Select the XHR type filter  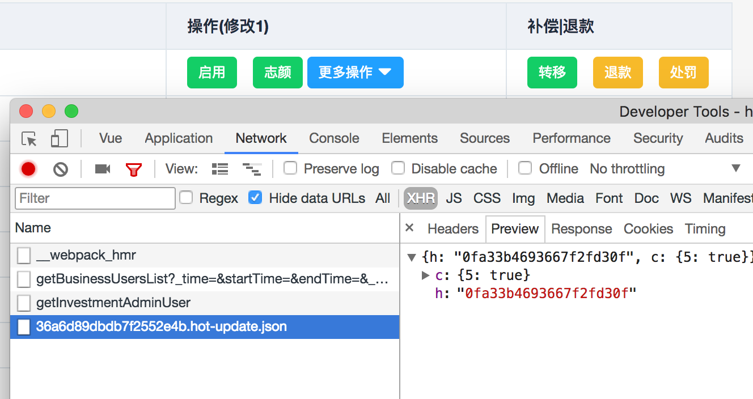(x=421, y=198)
